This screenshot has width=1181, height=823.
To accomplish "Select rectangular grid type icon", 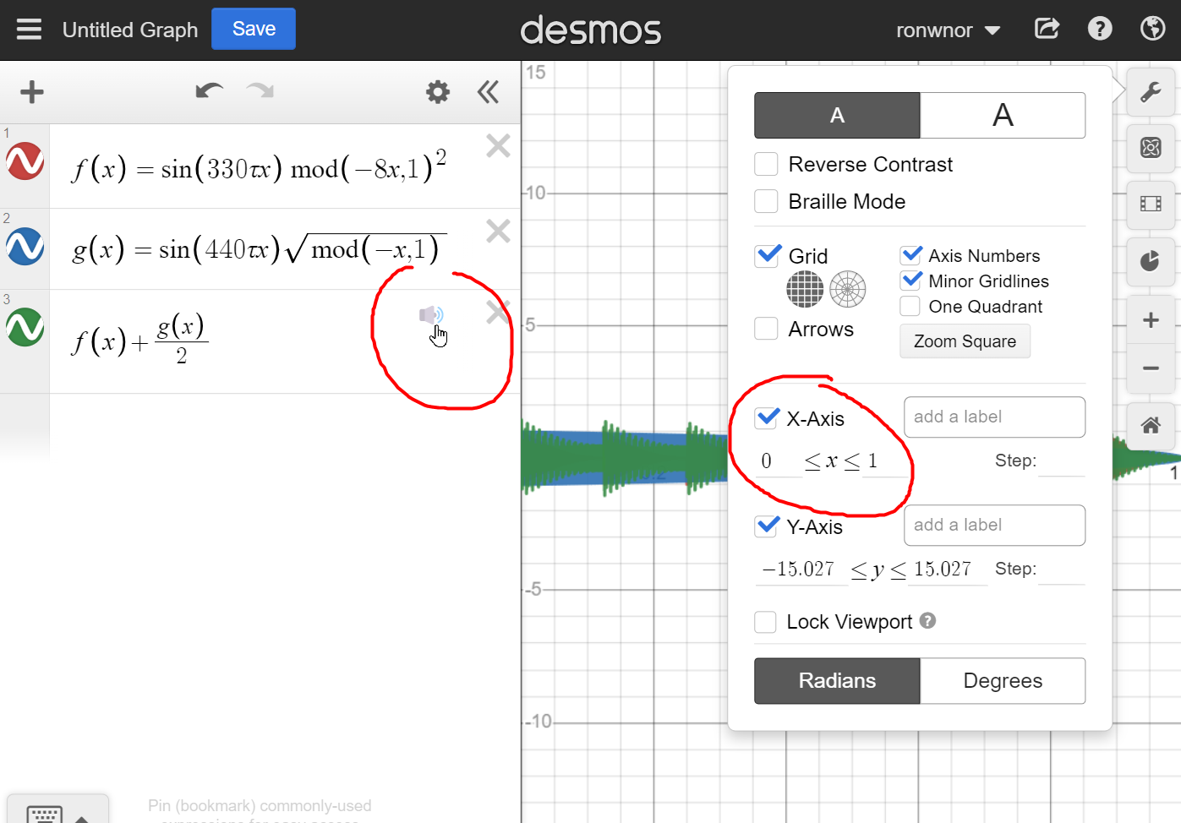I will 805,290.
